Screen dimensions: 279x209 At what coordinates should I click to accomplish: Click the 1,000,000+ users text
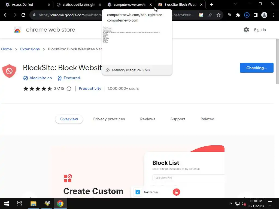click(x=123, y=89)
